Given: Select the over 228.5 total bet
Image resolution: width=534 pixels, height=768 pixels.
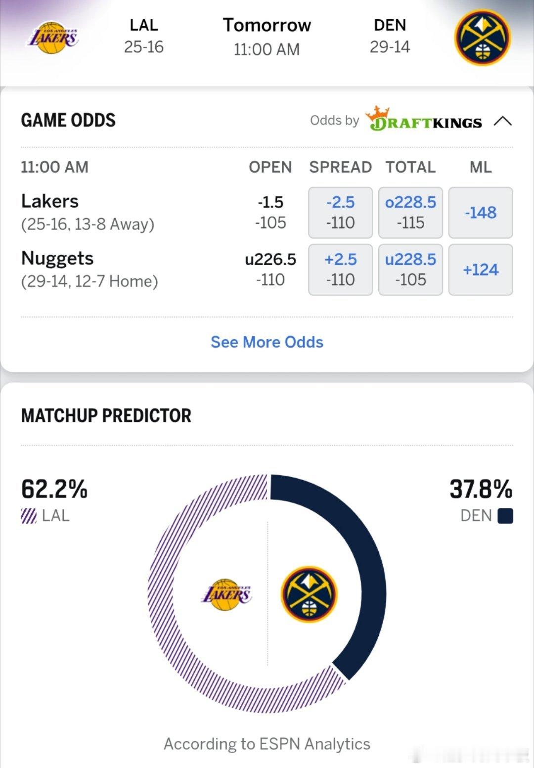Looking at the screenshot, I should 410,213.
